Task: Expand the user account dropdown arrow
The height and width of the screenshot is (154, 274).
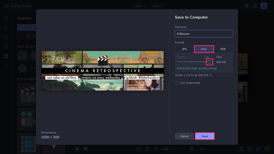Action: pyautogui.click(x=270, y=6)
